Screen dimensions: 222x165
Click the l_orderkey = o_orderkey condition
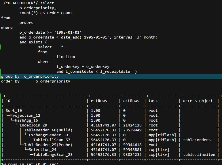coord(83,66)
